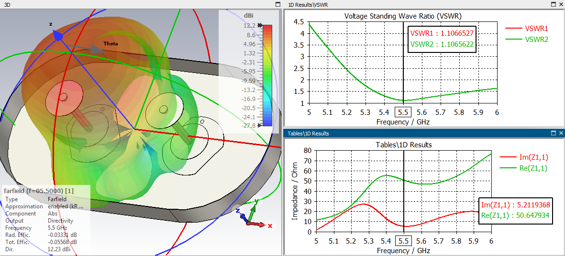The image size is (565, 256).
Task: Click the 'Voltage Standing Wave Ratio (VSWR)' plot title
Action: coord(403,16)
